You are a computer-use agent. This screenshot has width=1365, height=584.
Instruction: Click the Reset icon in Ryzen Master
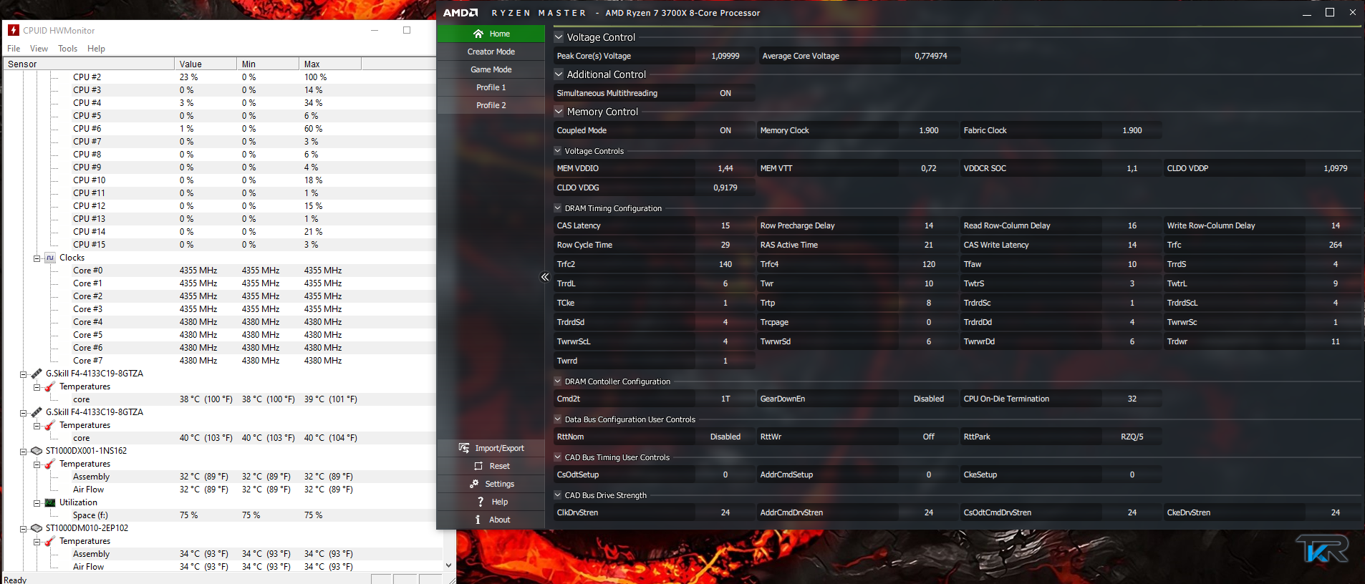point(478,466)
